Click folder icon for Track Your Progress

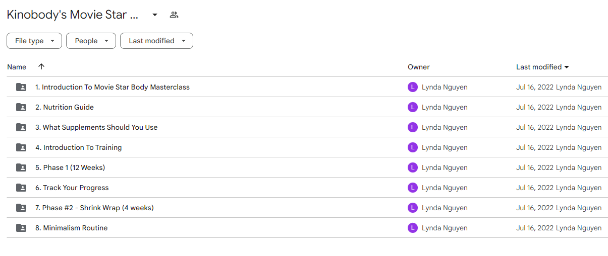coord(21,188)
